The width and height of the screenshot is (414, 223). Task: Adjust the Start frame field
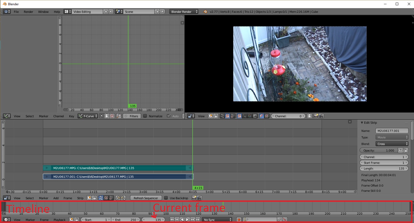pyautogui.click(x=96, y=220)
